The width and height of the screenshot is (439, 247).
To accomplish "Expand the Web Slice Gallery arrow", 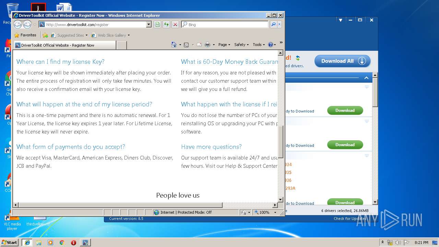I will click(129, 35).
